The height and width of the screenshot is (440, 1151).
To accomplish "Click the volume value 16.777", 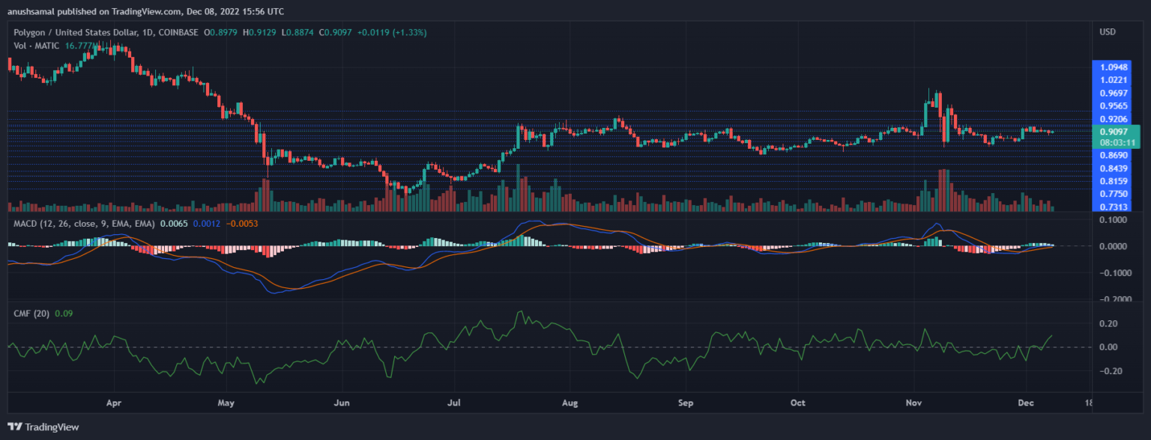I will tap(81, 46).
